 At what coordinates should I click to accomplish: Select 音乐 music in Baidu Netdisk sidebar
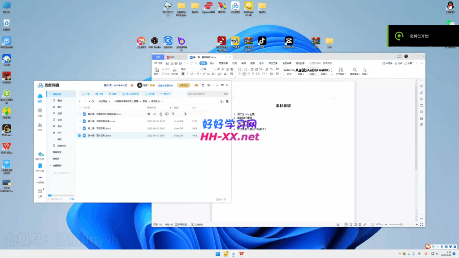coord(60,126)
